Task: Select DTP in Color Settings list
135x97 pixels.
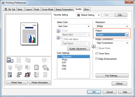Action: pyautogui.click(x=73, y=63)
